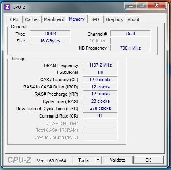Image resolution: width=171 pixels, height=170 pixels.
Task: Click the 'RAS# to CAS# Delay (tRCD)' label
Action: [x=51, y=87]
